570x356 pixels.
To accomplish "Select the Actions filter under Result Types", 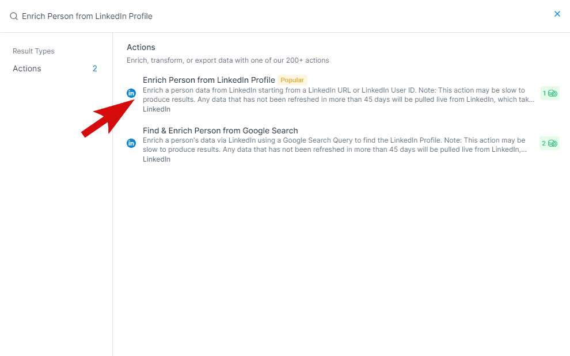I will 27,68.
